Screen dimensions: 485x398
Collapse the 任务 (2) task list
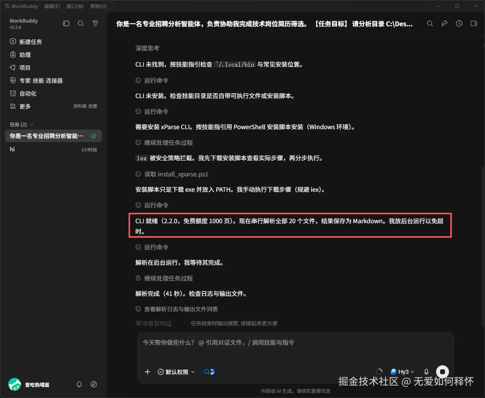coord(21,124)
